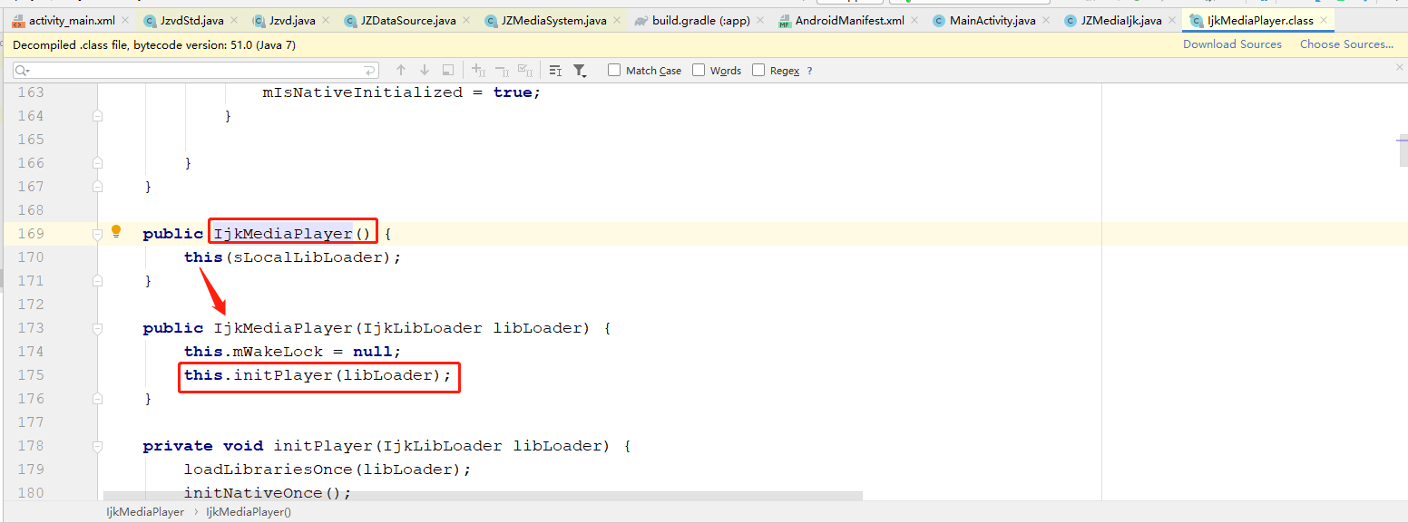1408x523 pixels.
Task: Collapse the code fold at line 166
Action: (x=97, y=163)
